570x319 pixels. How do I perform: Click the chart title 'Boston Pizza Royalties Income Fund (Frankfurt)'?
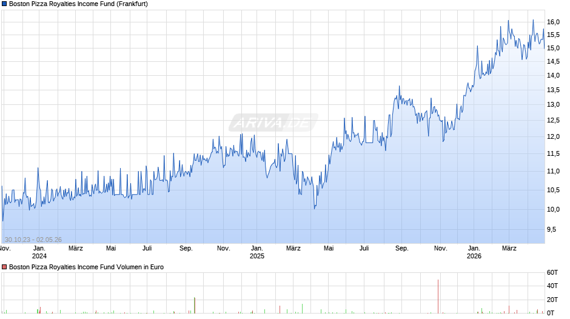[x=78, y=4]
